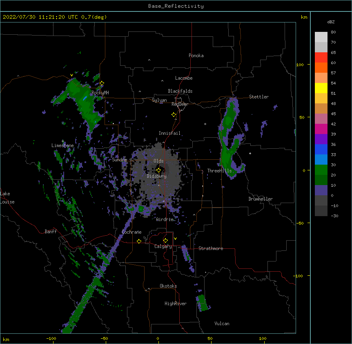Image resolution: width=352 pixels, height=344 pixels.
Task: Click the km unit label at bottom left
Action: coord(6,340)
